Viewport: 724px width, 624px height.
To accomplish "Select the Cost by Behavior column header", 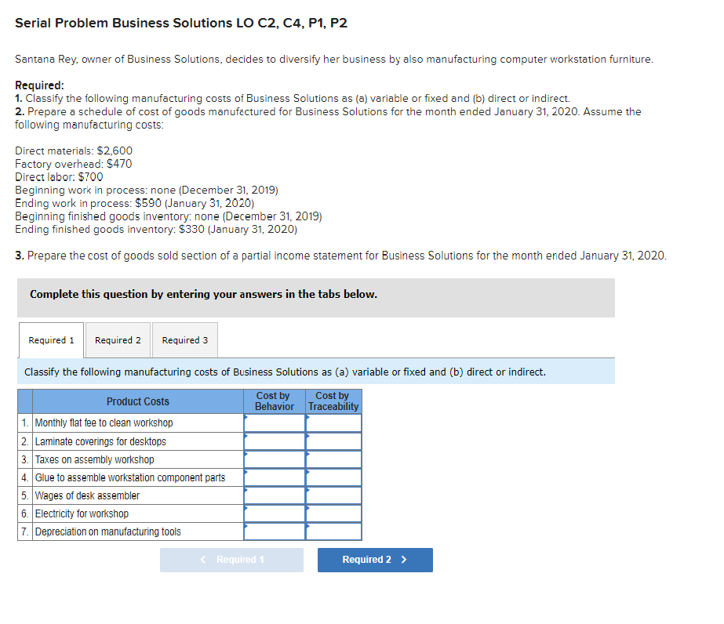I will coord(275,401).
